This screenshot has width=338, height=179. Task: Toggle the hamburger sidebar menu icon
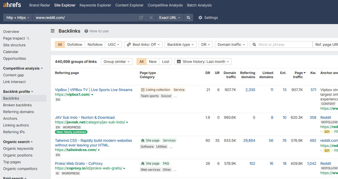click(53, 31)
